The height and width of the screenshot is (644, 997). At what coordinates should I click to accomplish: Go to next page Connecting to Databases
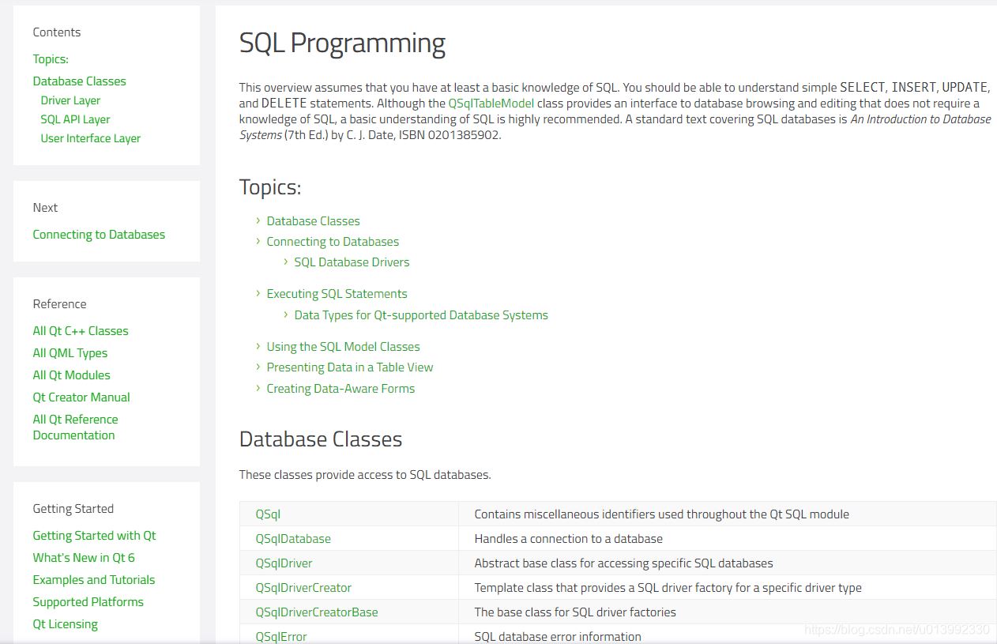tap(99, 235)
